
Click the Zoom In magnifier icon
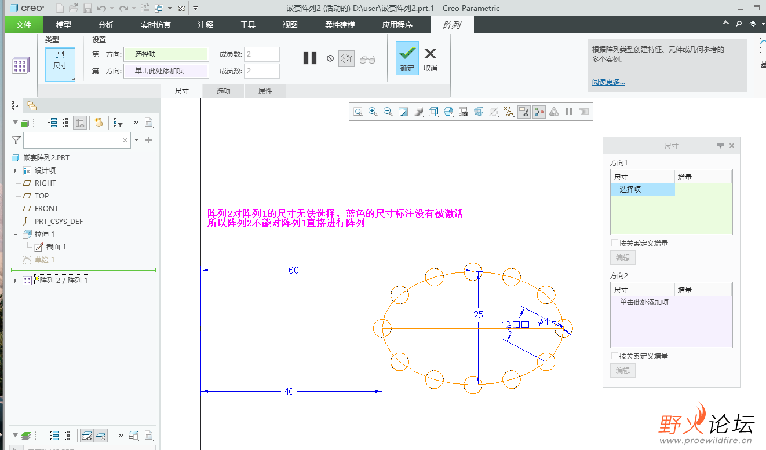373,112
